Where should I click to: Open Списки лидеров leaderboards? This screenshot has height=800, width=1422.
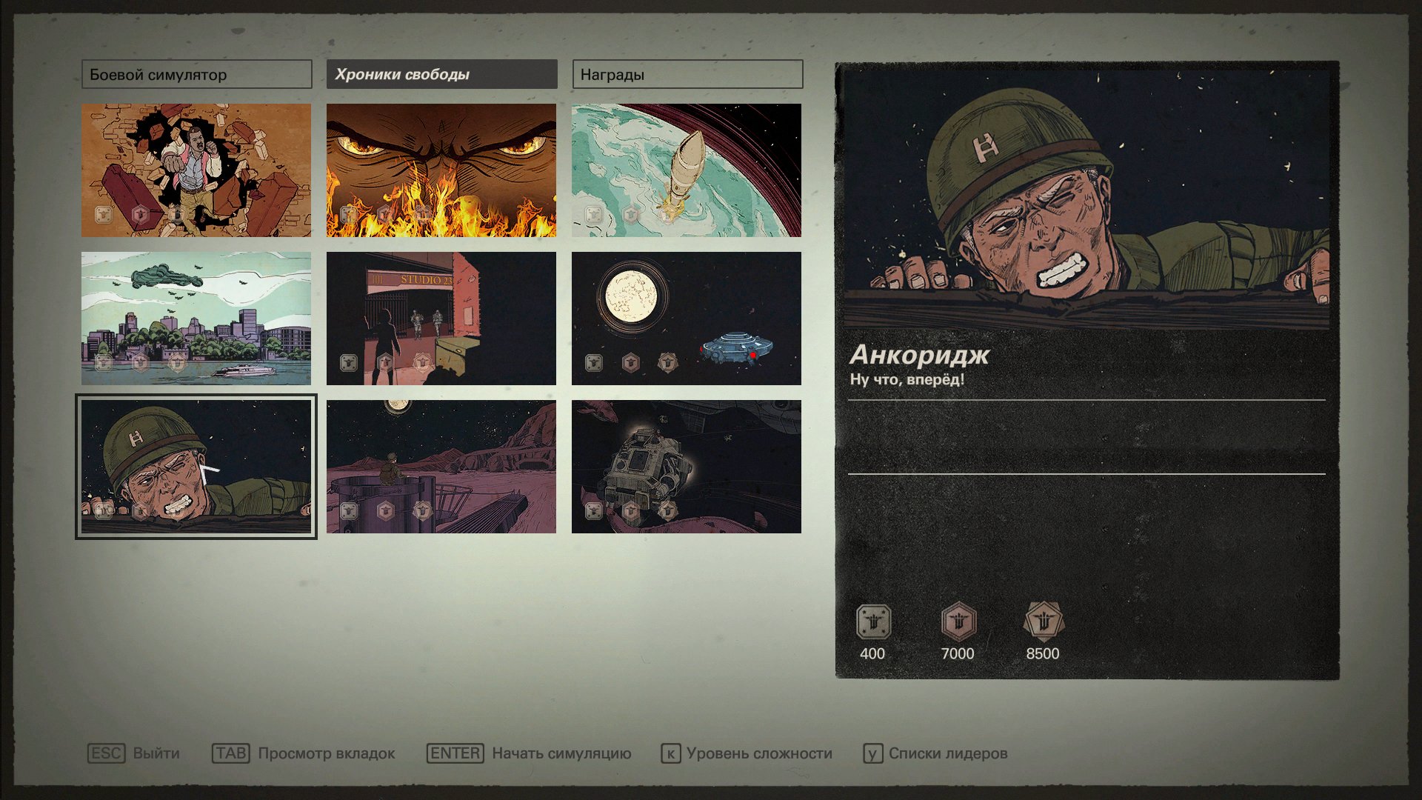(x=948, y=753)
